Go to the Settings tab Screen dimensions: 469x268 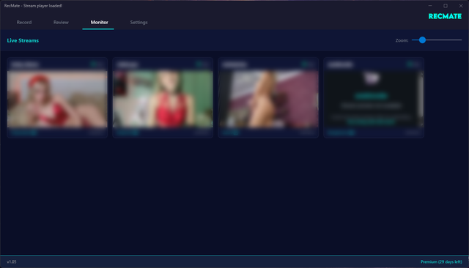coord(139,23)
